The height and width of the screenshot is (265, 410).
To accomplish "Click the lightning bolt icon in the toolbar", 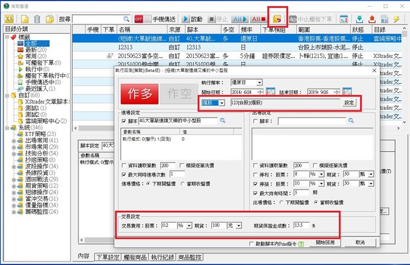I will coord(396,19).
